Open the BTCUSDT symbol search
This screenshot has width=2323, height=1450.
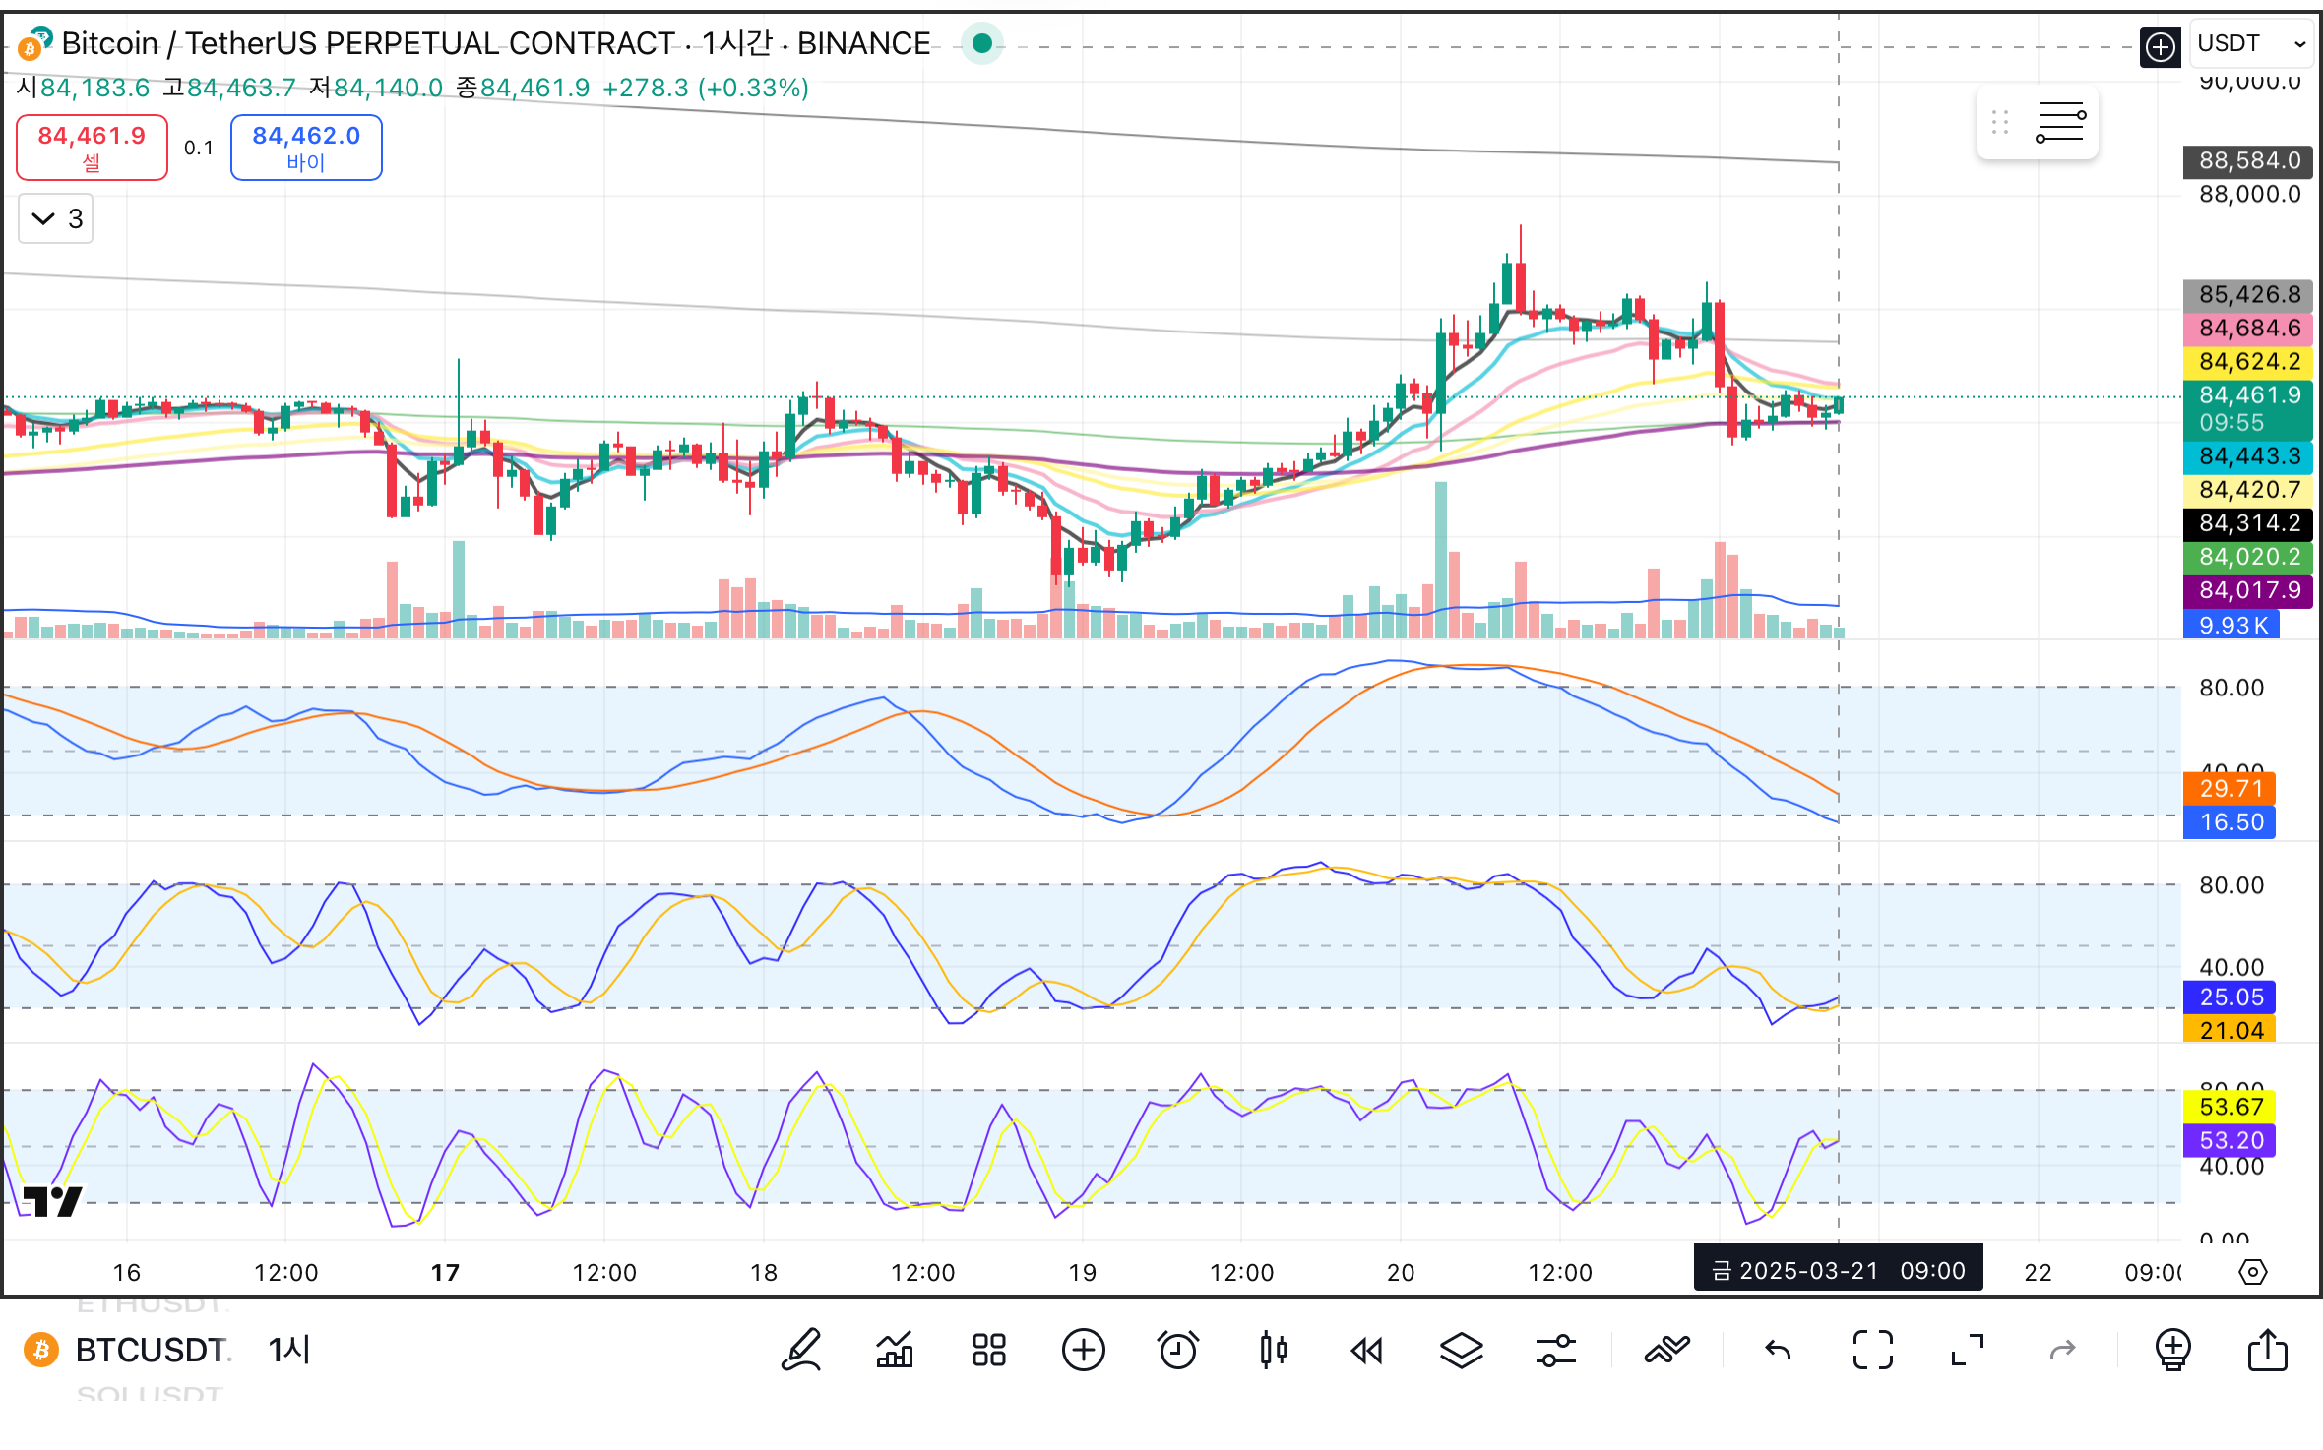pyautogui.click(x=151, y=1350)
